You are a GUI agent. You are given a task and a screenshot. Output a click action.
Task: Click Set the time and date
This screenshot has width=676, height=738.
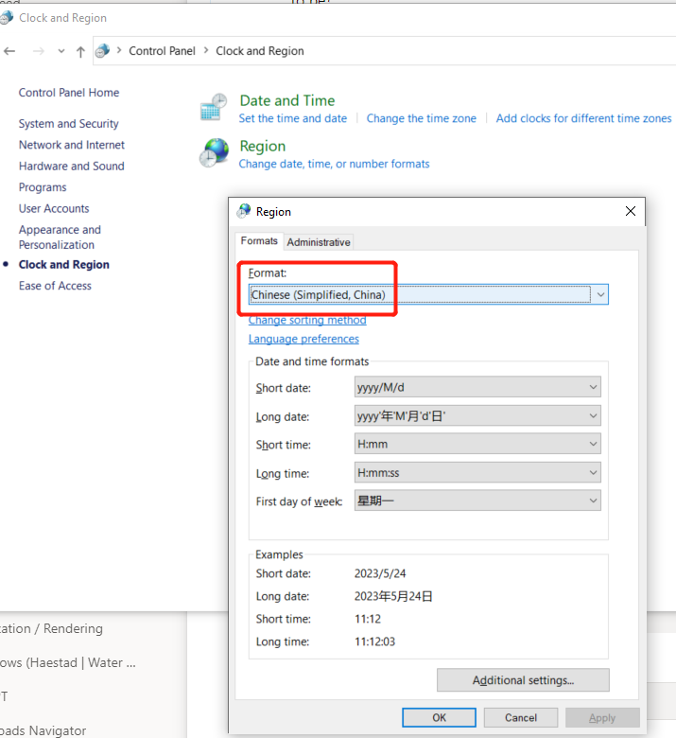click(292, 118)
